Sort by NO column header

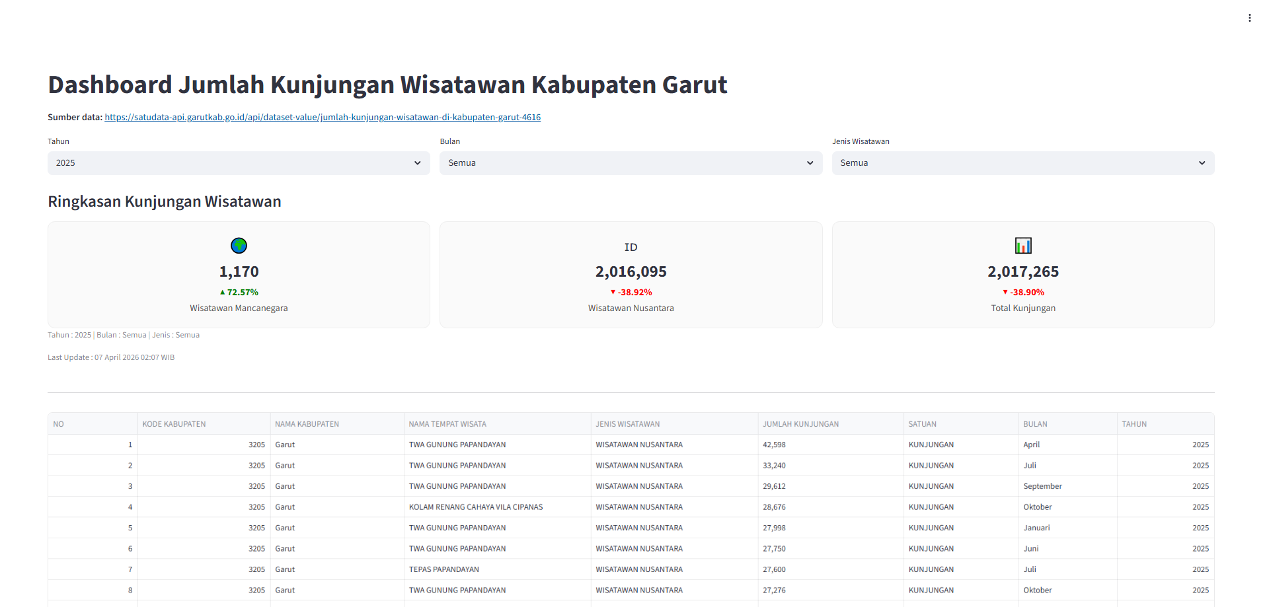pyautogui.click(x=93, y=424)
